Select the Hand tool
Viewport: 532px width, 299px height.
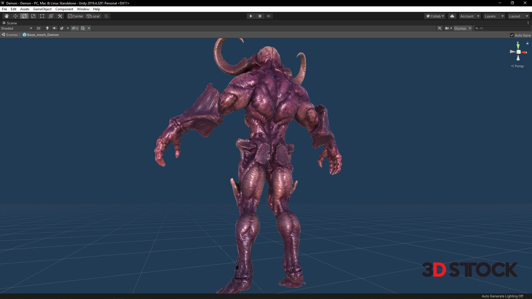(x=7, y=16)
